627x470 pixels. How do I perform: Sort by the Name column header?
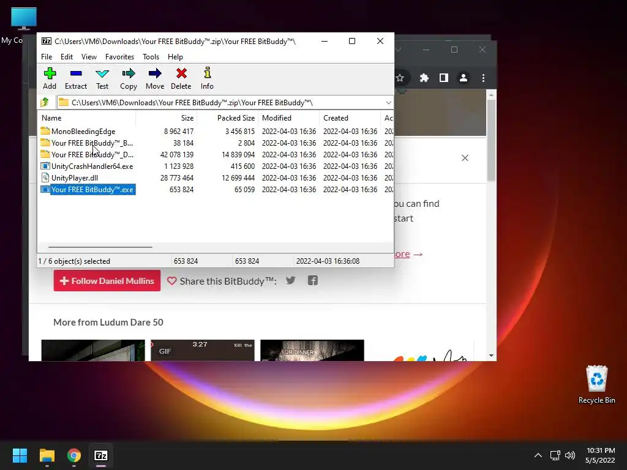[87, 118]
